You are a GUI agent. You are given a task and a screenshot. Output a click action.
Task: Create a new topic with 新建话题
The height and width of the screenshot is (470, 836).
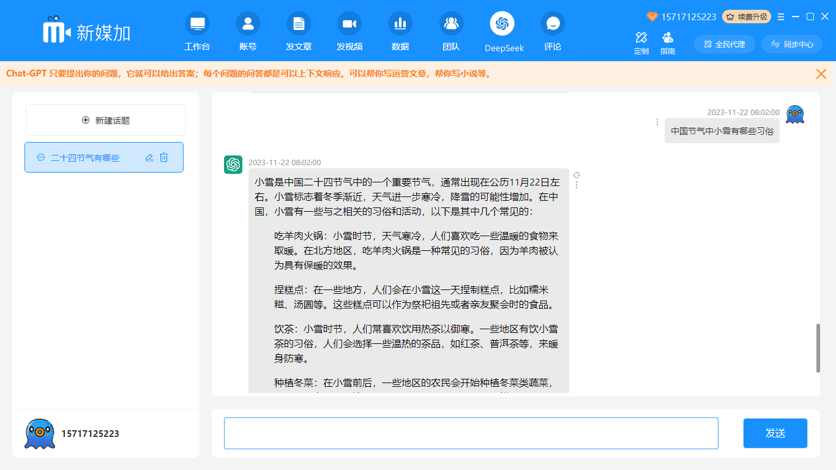[x=106, y=120]
